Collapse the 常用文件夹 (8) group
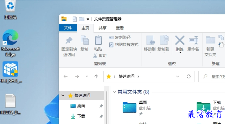 pyautogui.click(x=114, y=92)
